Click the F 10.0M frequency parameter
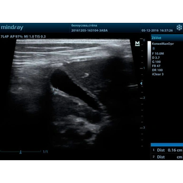This screenshot has width=183, height=183. pos(158,54)
